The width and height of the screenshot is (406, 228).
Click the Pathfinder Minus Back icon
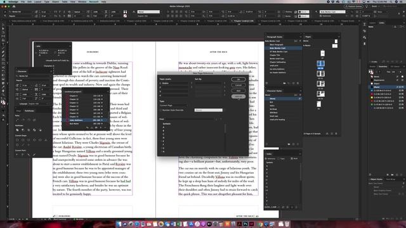pos(40,130)
